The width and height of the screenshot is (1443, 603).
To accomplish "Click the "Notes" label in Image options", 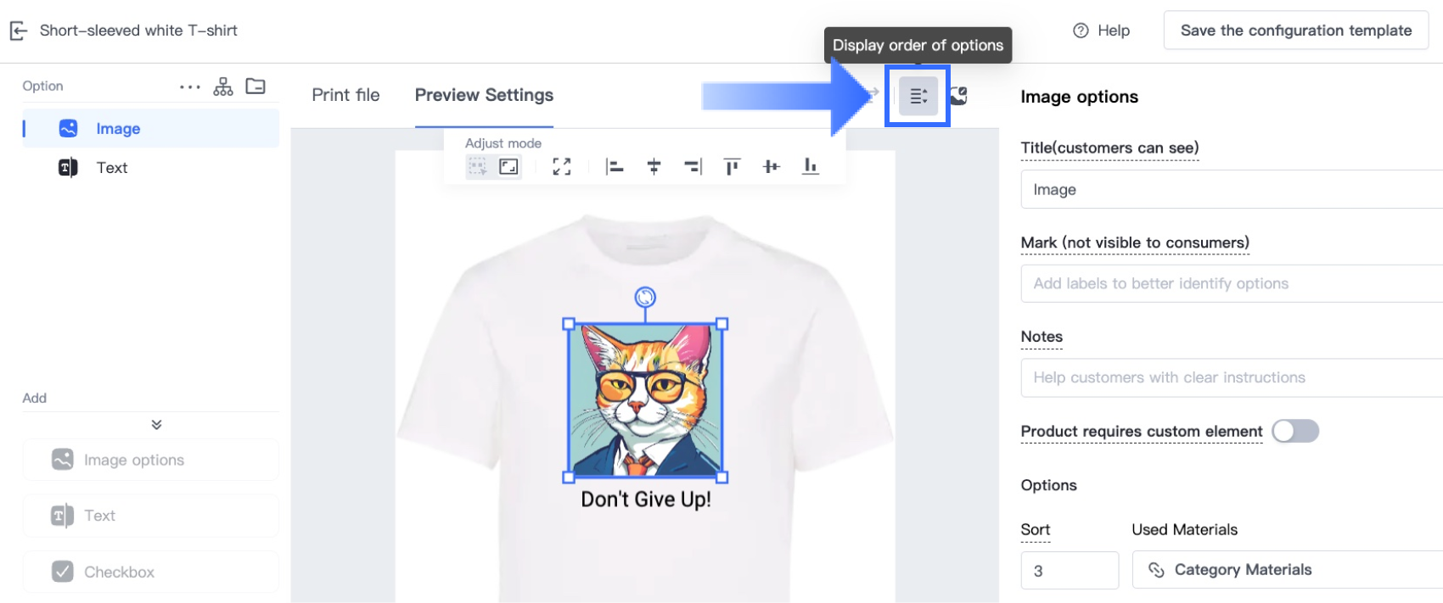I will [x=1042, y=337].
